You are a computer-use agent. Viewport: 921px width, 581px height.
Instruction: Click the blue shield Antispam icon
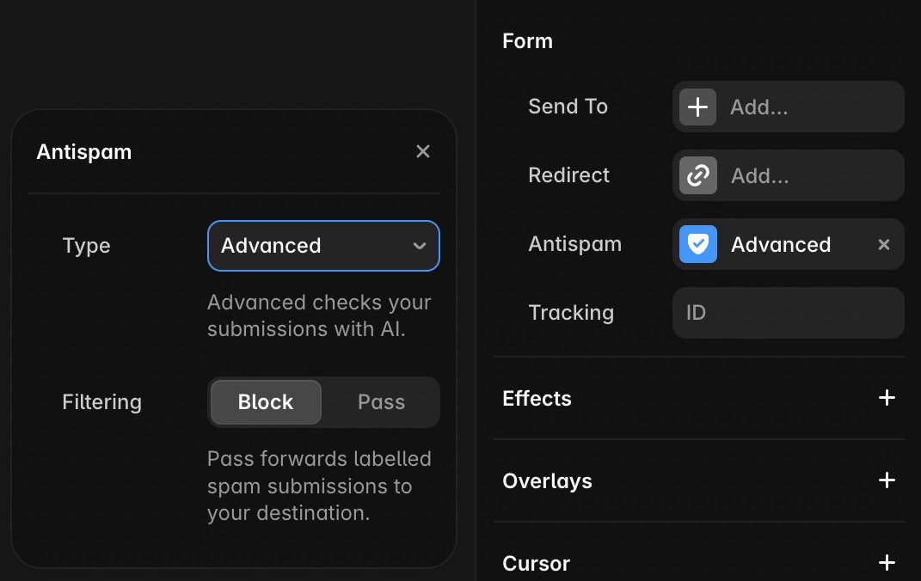point(697,244)
